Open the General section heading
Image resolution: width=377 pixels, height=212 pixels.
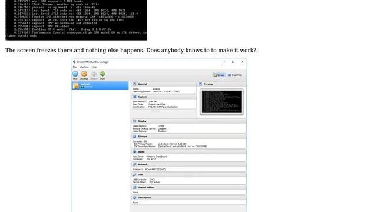click(x=143, y=84)
